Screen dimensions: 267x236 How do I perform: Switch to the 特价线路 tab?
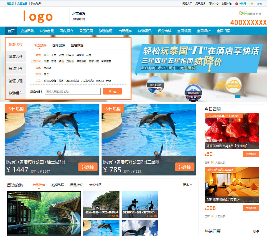point(96,185)
